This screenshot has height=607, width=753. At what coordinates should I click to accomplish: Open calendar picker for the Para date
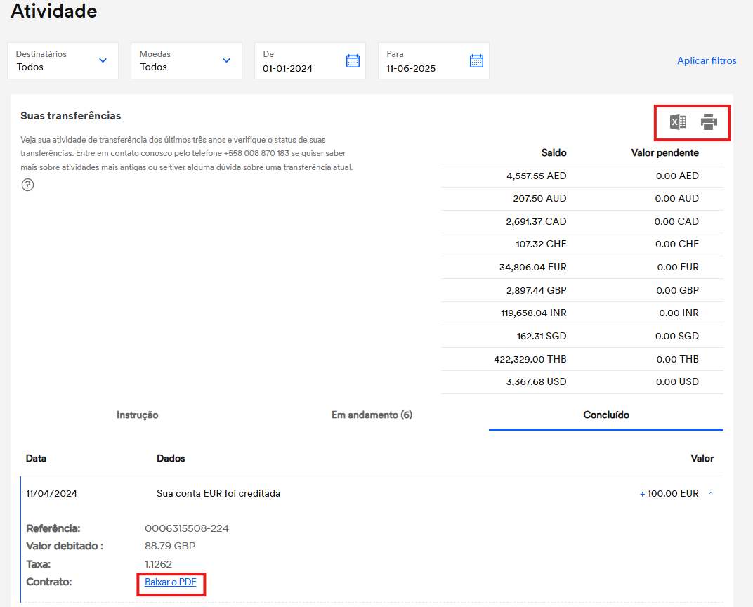[476, 61]
